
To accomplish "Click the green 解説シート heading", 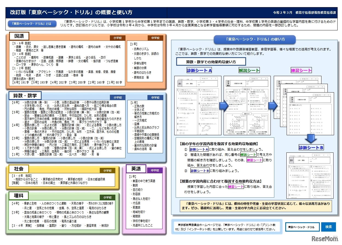I will coord(249,70).
